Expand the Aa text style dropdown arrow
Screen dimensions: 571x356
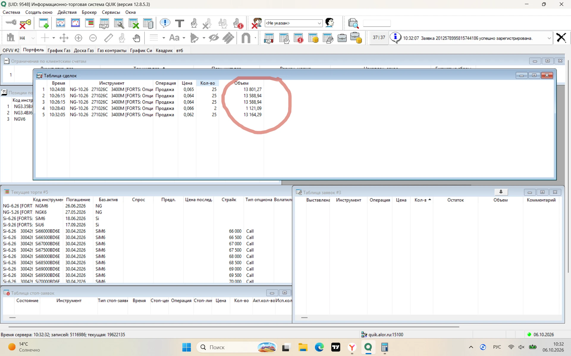coord(184,38)
